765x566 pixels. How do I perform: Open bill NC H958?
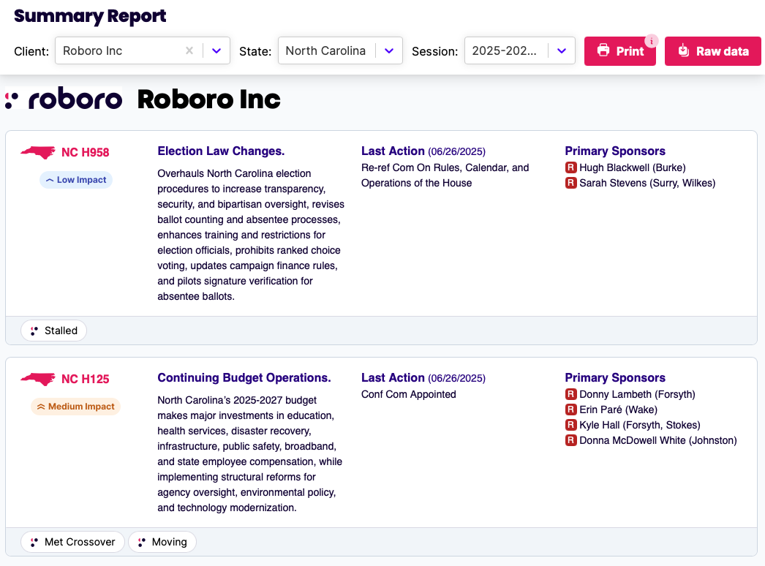86,153
